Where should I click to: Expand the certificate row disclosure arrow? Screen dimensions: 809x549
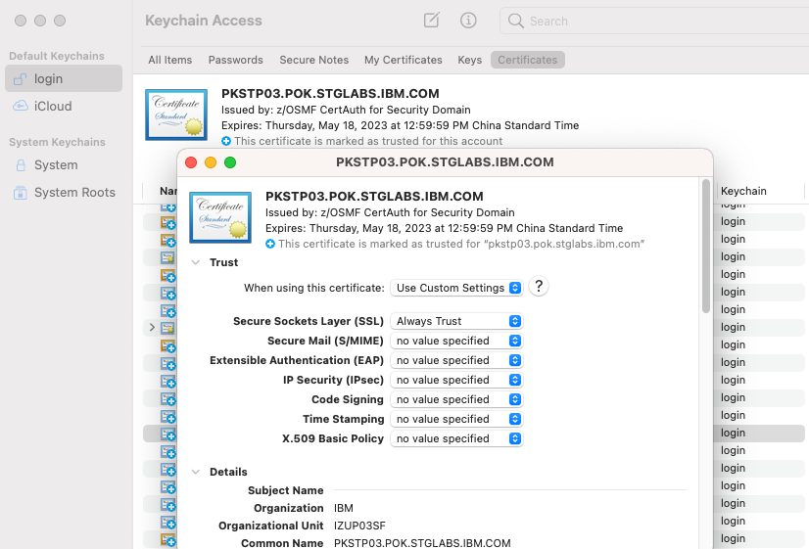point(152,327)
